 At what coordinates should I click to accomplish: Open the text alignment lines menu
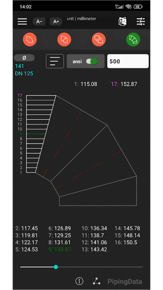click(55, 61)
